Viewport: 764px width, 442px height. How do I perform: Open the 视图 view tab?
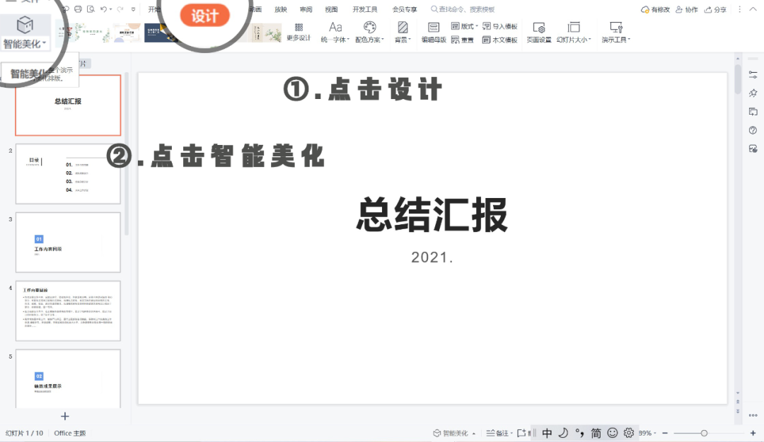click(x=331, y=10)
